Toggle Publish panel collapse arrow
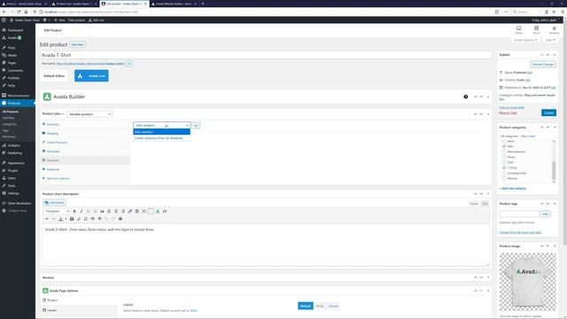Viewport: 567px width, 319px height. pos(555,55)
